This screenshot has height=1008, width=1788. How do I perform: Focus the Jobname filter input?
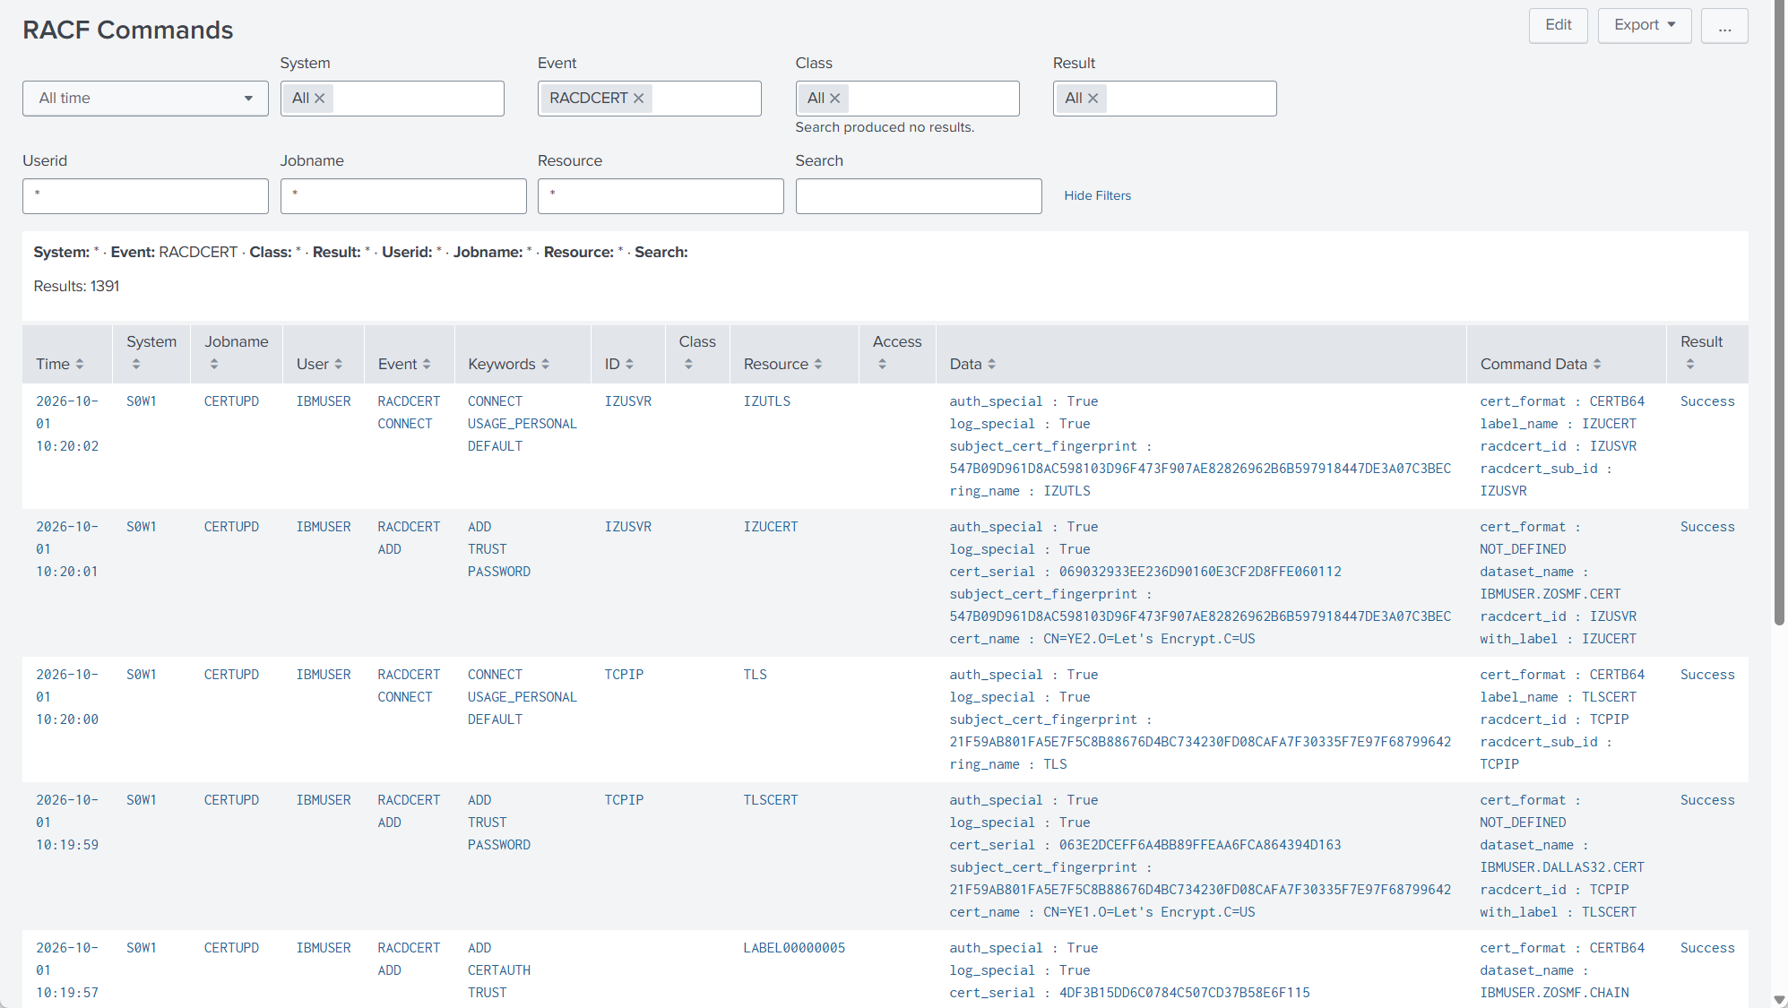pos(403,196)
